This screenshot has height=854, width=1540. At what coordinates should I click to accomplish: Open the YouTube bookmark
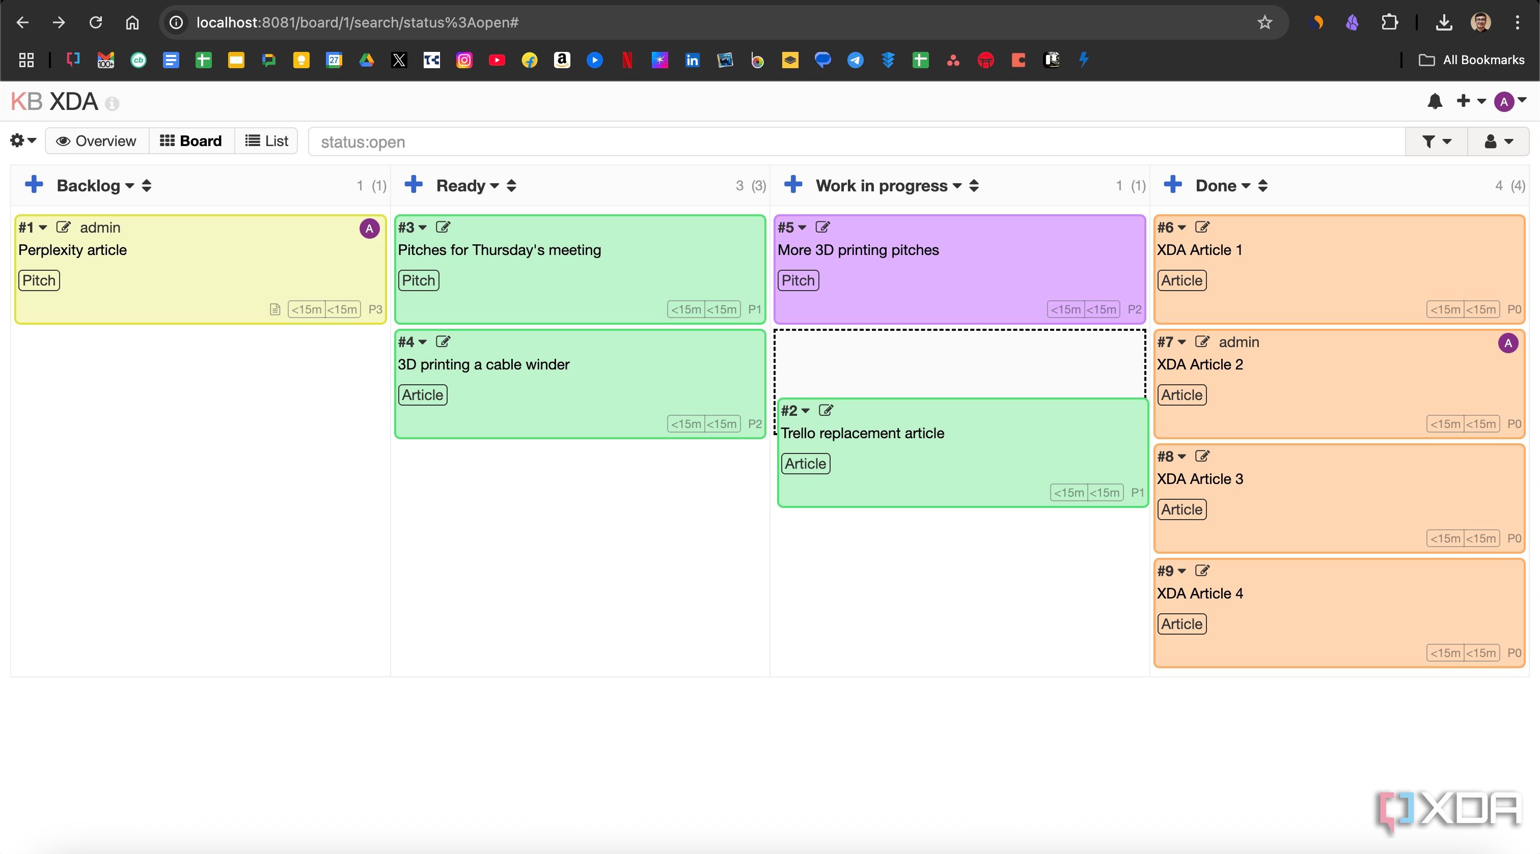497,60
